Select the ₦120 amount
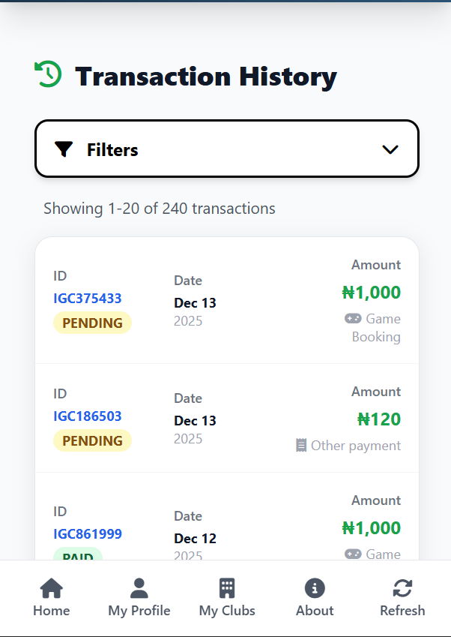This screenshot has height=637, width=451. click(379, 419)
